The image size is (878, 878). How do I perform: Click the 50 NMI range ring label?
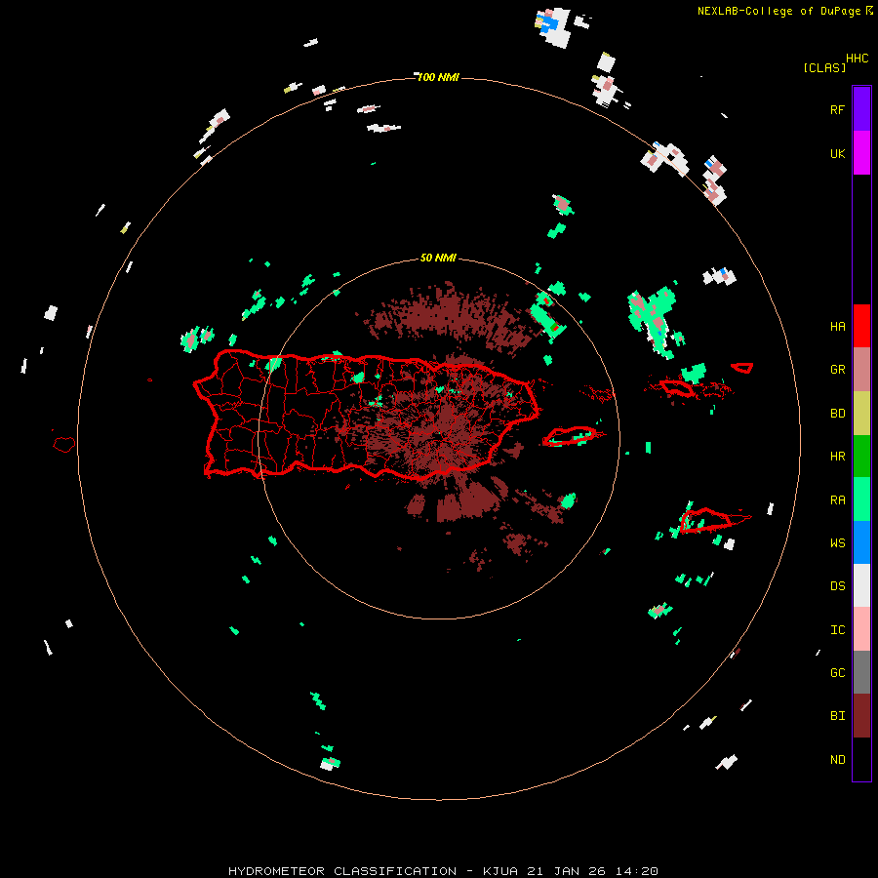[x=438, y=259]
